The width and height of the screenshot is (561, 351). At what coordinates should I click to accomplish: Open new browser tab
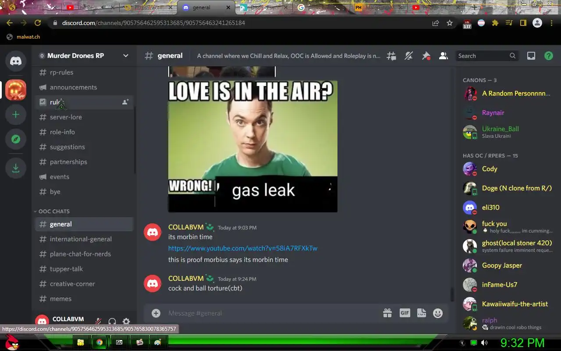point(474,7)
